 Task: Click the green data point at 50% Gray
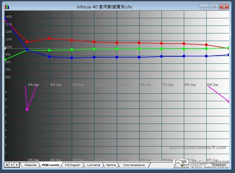pyautogui.click(x=117, y=49)
